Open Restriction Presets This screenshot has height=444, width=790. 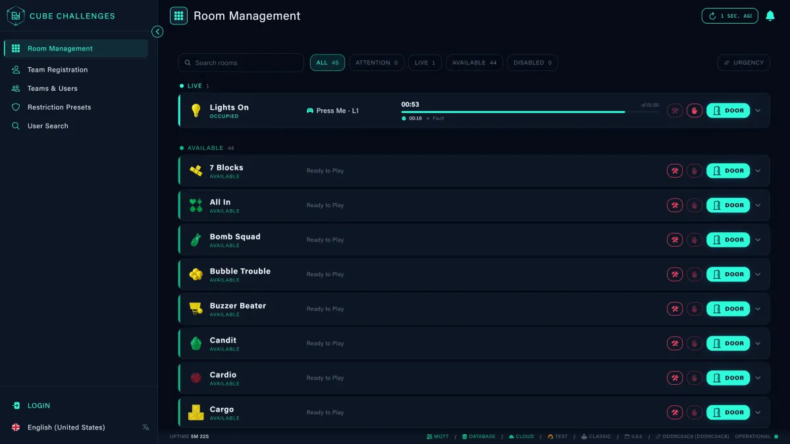76,107
